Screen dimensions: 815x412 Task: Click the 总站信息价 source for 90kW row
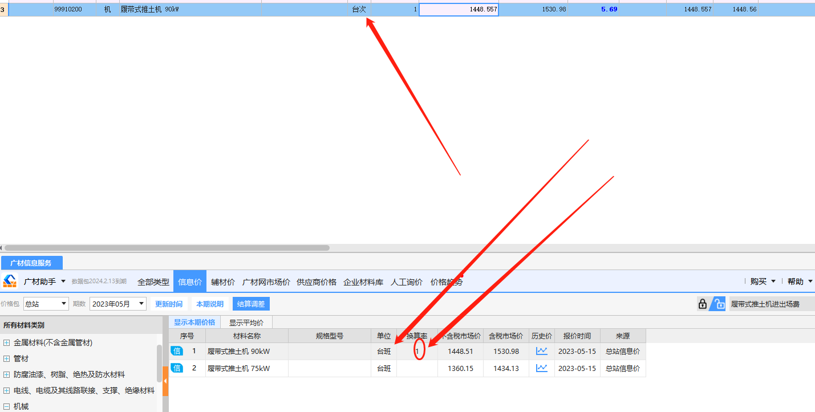(623, 351)
